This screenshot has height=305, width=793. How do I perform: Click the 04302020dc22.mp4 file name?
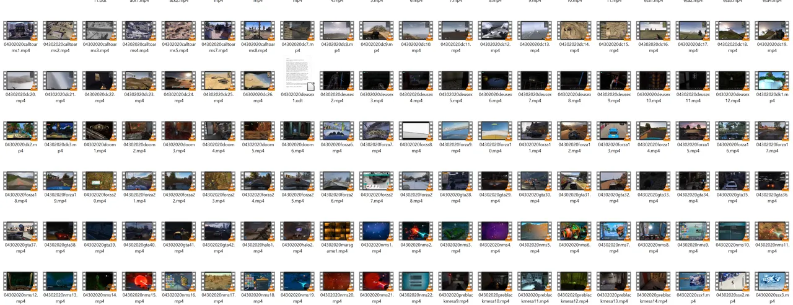tap(100, 97)
